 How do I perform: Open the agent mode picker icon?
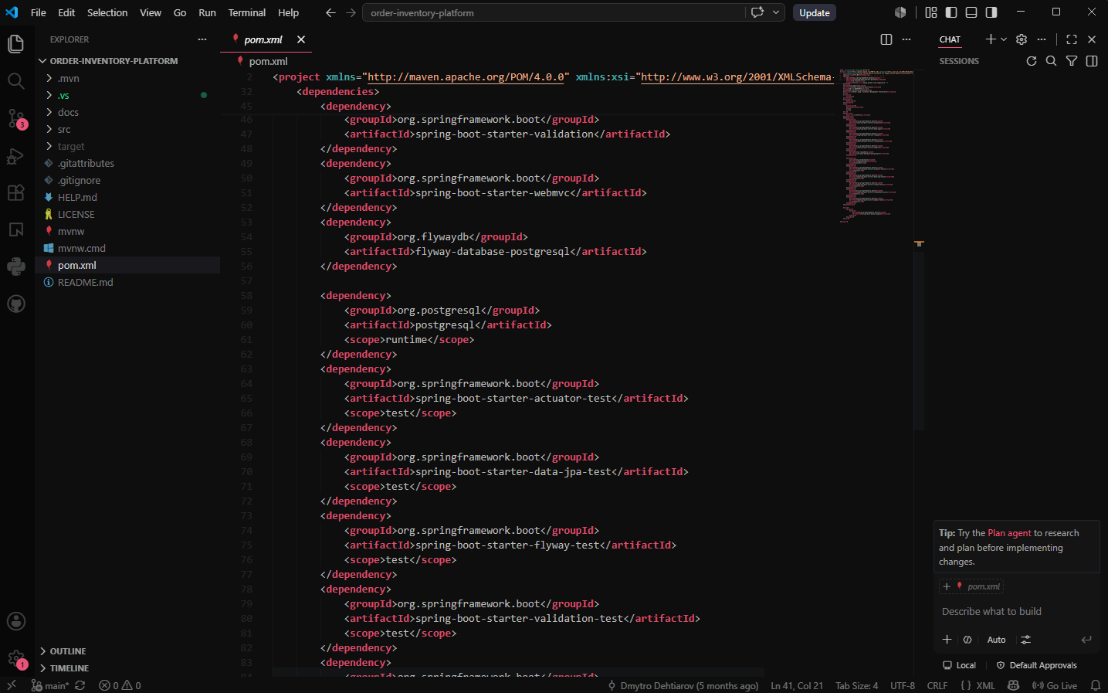point(967,640)
